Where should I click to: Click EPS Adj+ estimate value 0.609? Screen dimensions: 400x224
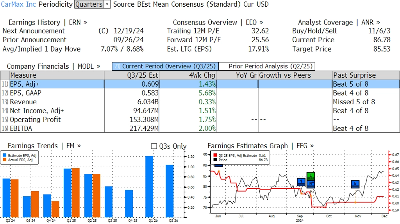click(150, 84)
